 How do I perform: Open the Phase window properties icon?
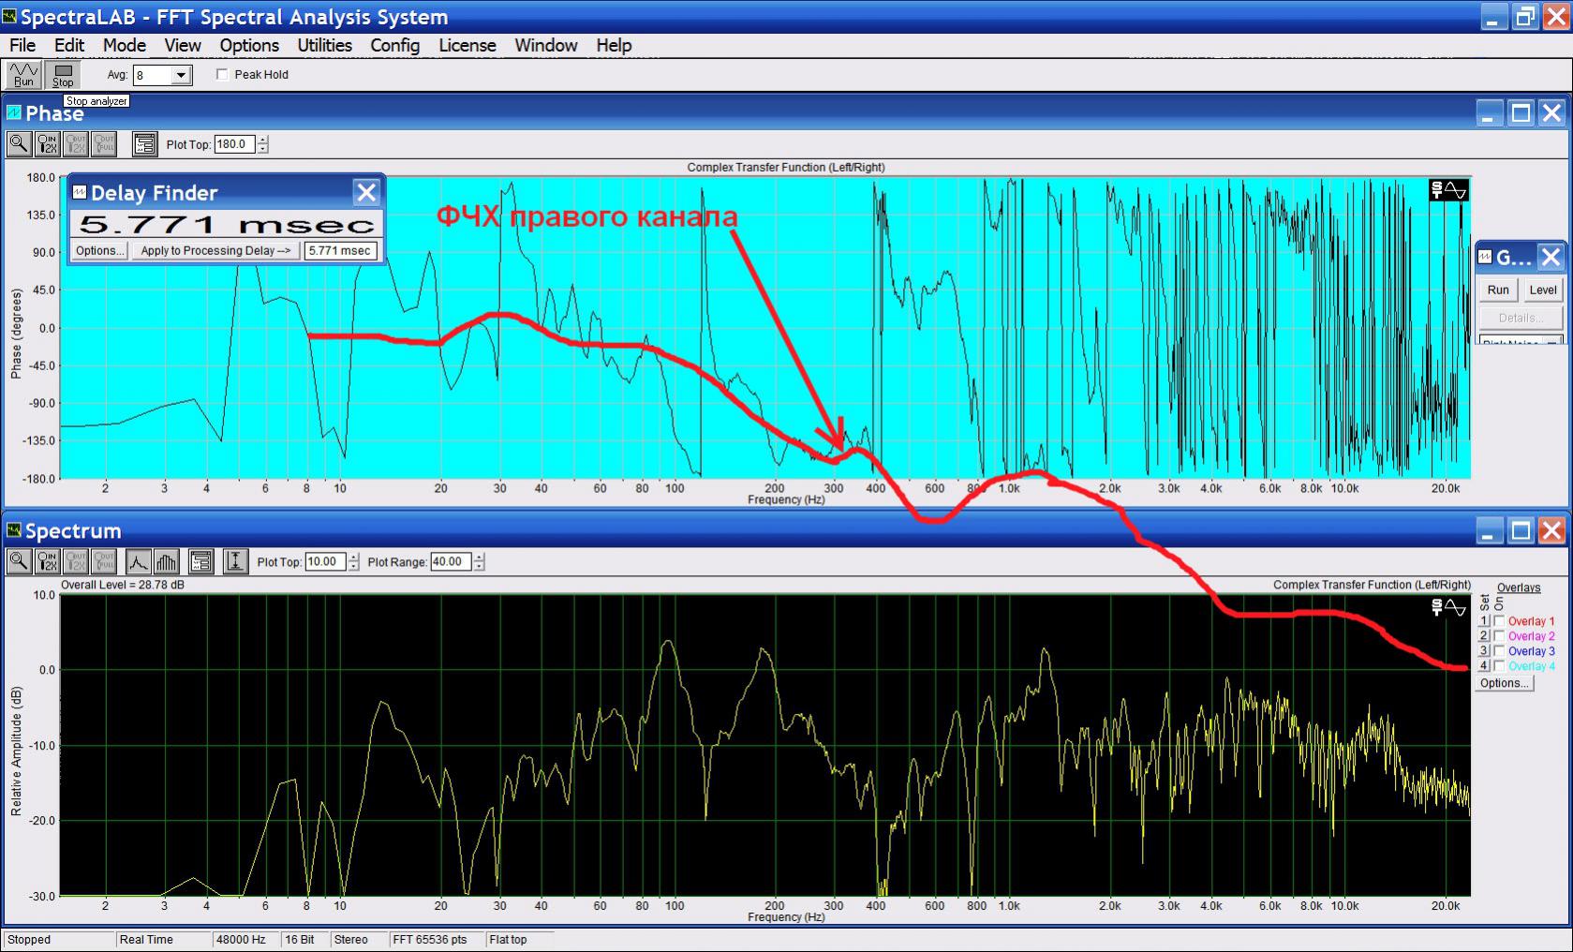(144, 143)
